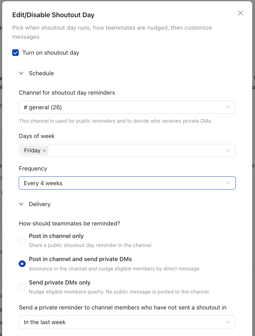Click the last week dropdown arrow icon
This screenshot has height=336, width=255.
pos(228,322)
